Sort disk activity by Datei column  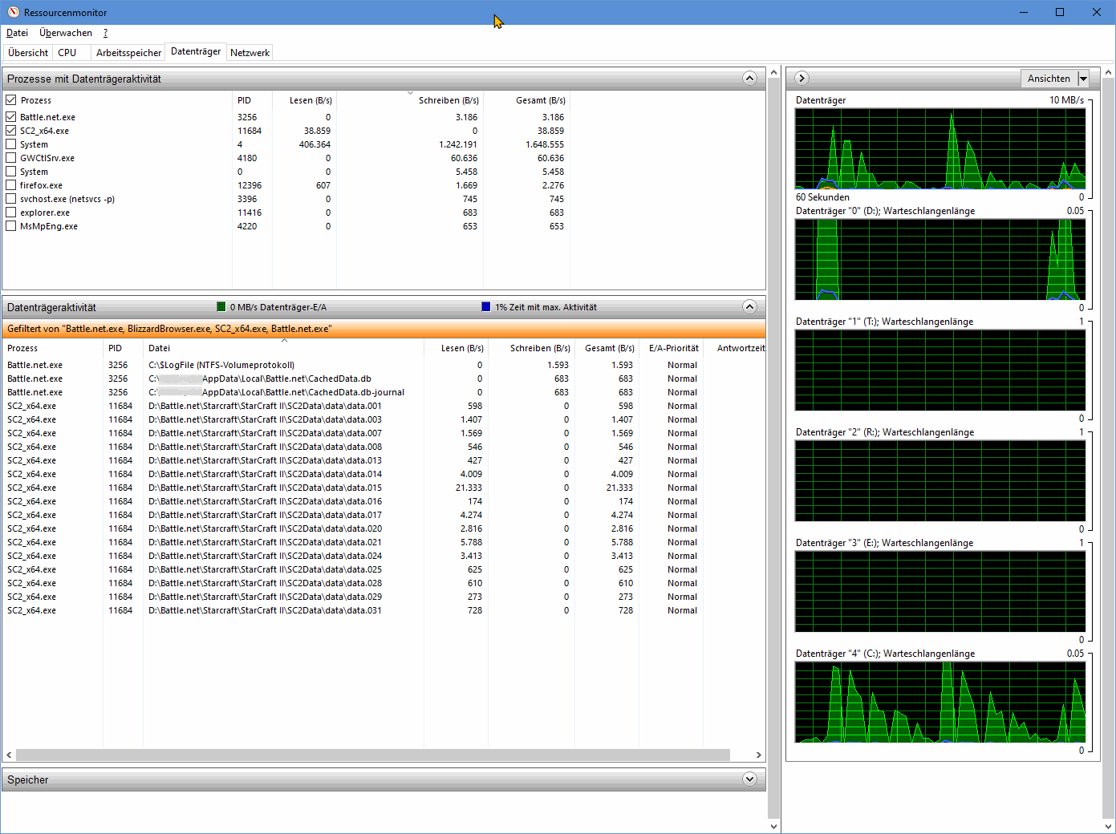click(x=283, y=348)
